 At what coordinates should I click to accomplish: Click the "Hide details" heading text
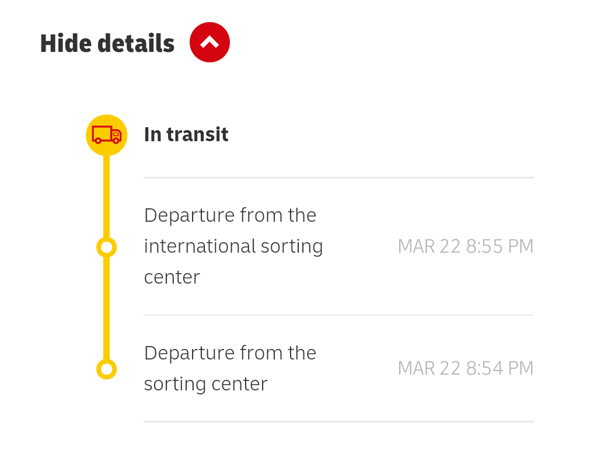point(107,44)
